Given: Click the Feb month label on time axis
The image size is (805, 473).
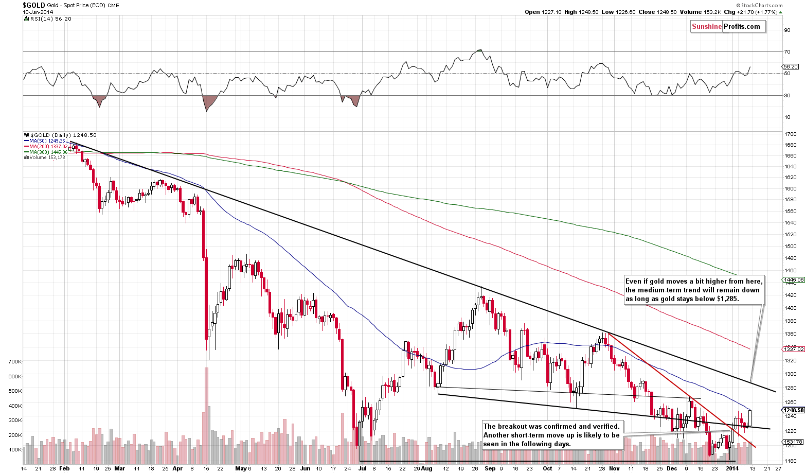Looking at the screenshot, I should (64, 468).
